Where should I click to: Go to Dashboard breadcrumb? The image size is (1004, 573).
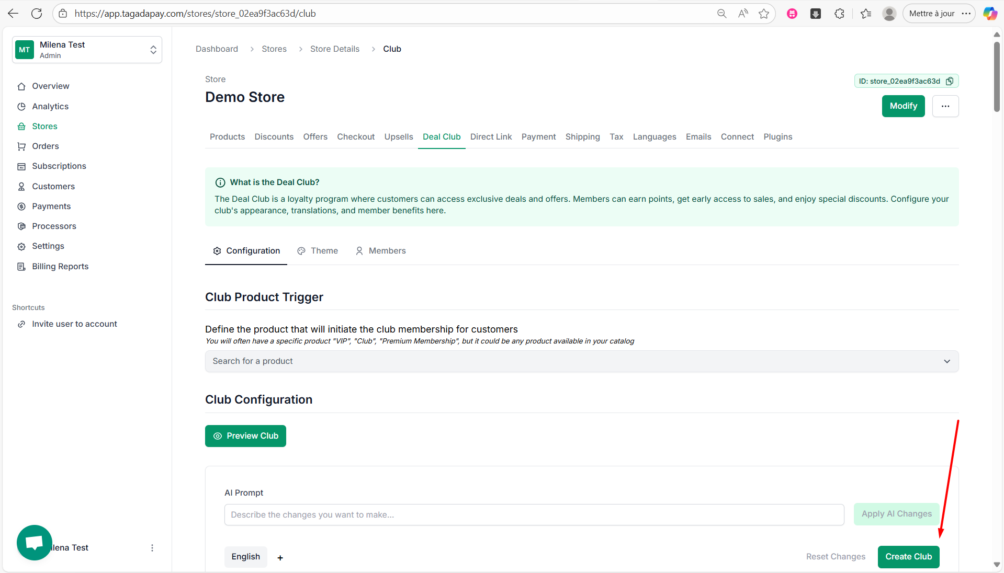pyautogui.click(x=217, y=49)
